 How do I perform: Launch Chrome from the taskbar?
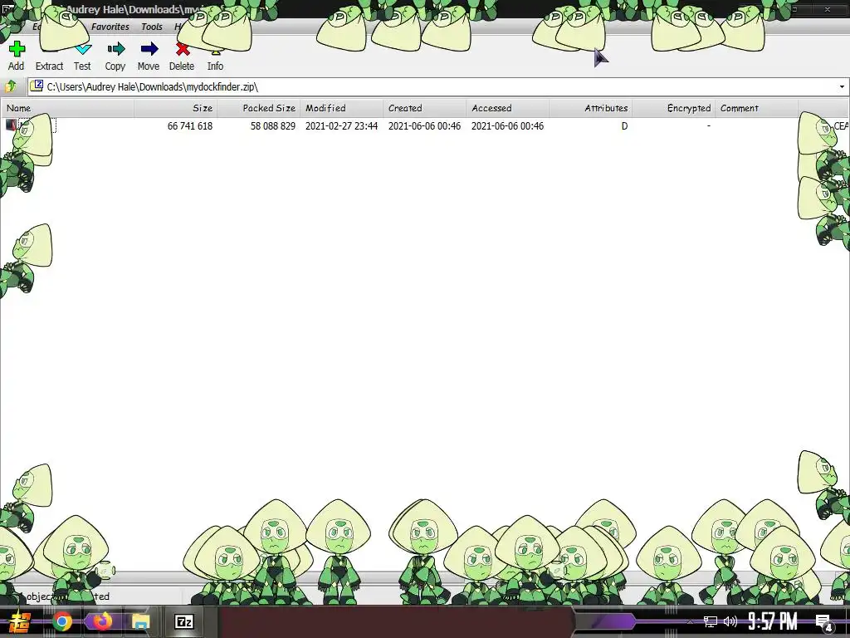coord(62,621)
